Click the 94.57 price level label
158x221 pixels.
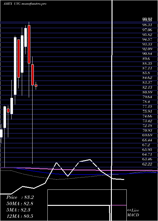[147, 39]
